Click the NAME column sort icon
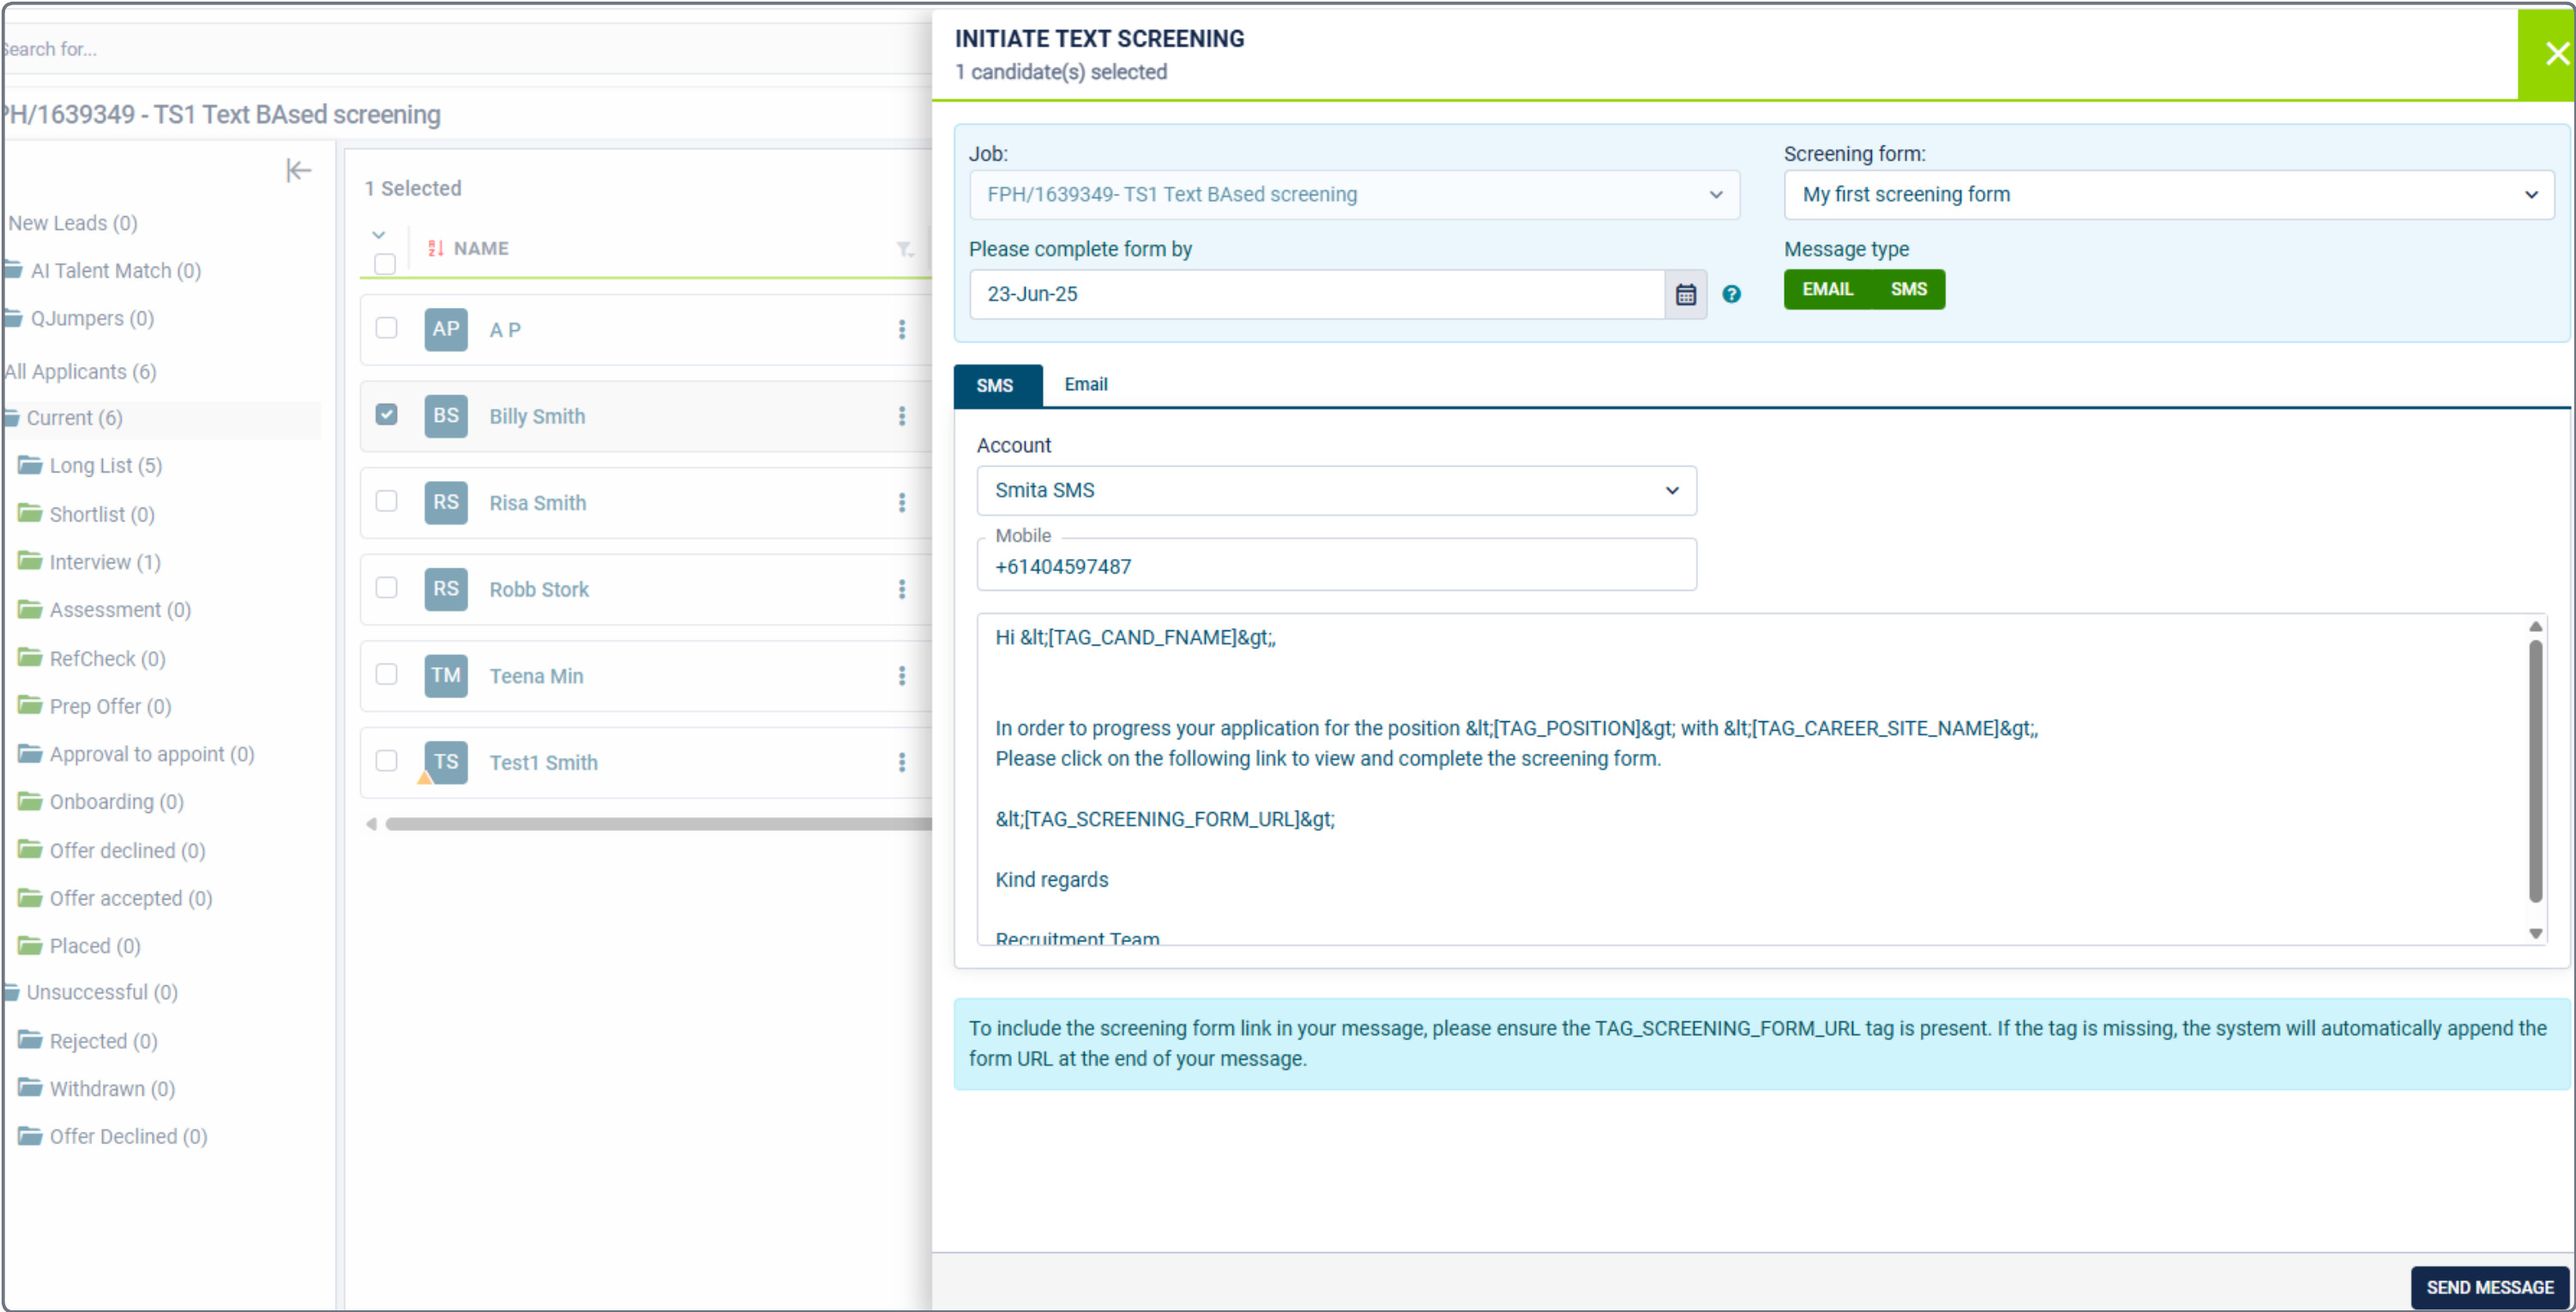Screen dimensions: 2576x1312 click(435, 248)
